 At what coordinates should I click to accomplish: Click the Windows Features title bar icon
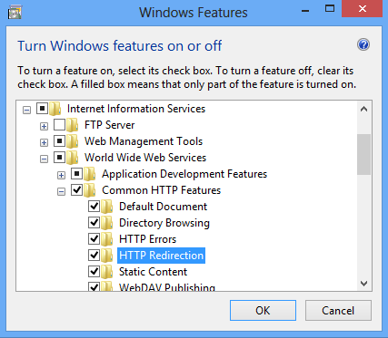pos(15,13)
